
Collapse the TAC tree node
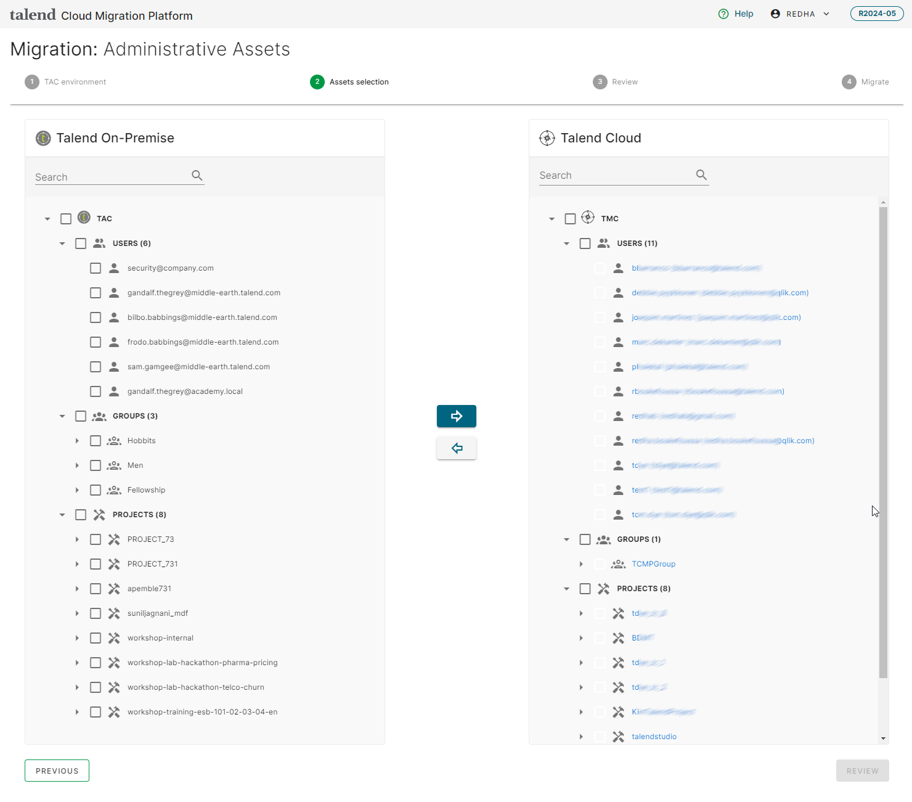tap(47, 219)
